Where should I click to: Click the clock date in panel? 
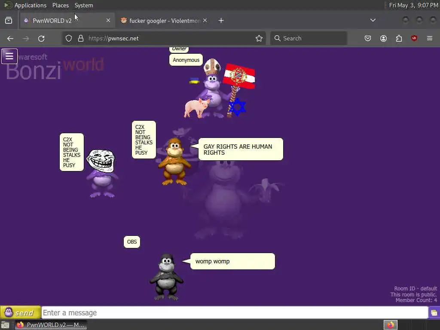click(413, 5)
